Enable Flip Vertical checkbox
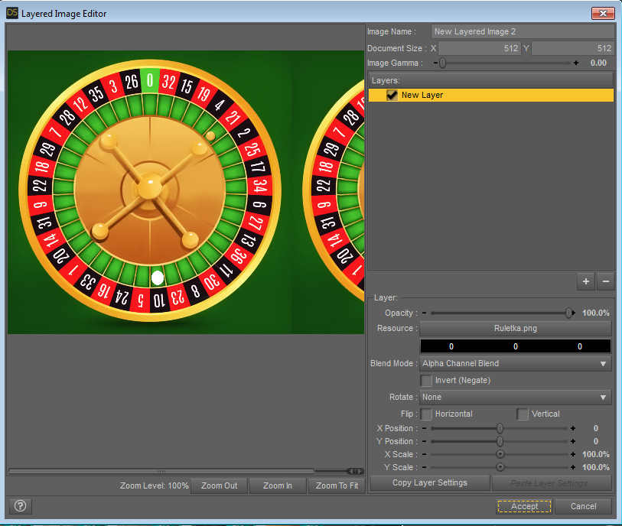 tap(523, 414)
